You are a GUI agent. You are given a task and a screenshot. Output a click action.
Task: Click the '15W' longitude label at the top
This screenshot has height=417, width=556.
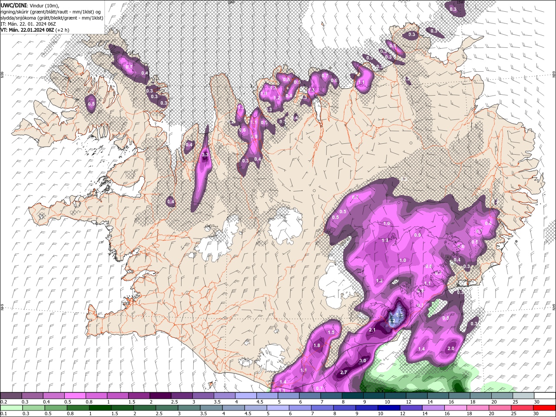[x=461, y=2]
